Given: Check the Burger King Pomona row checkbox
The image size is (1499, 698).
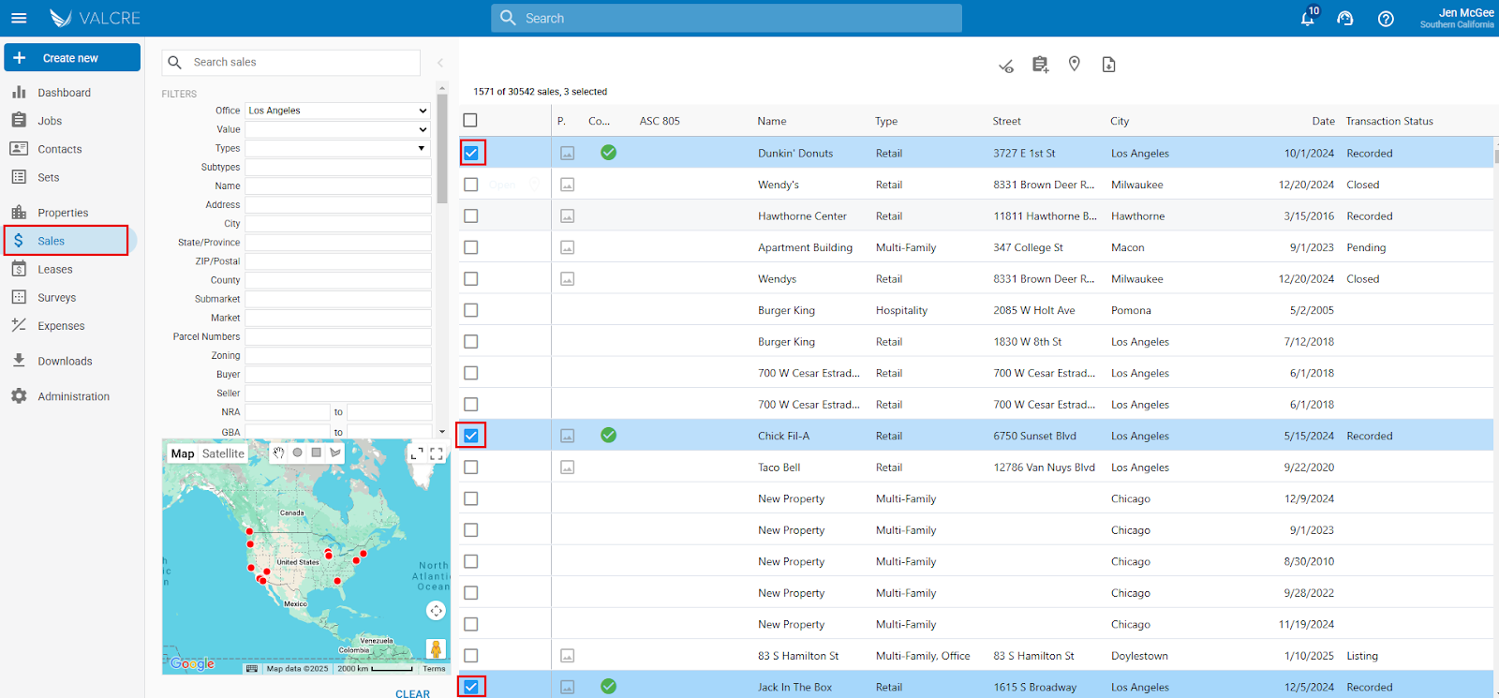Looking at the screenshot, I should [x=470, y=310].
